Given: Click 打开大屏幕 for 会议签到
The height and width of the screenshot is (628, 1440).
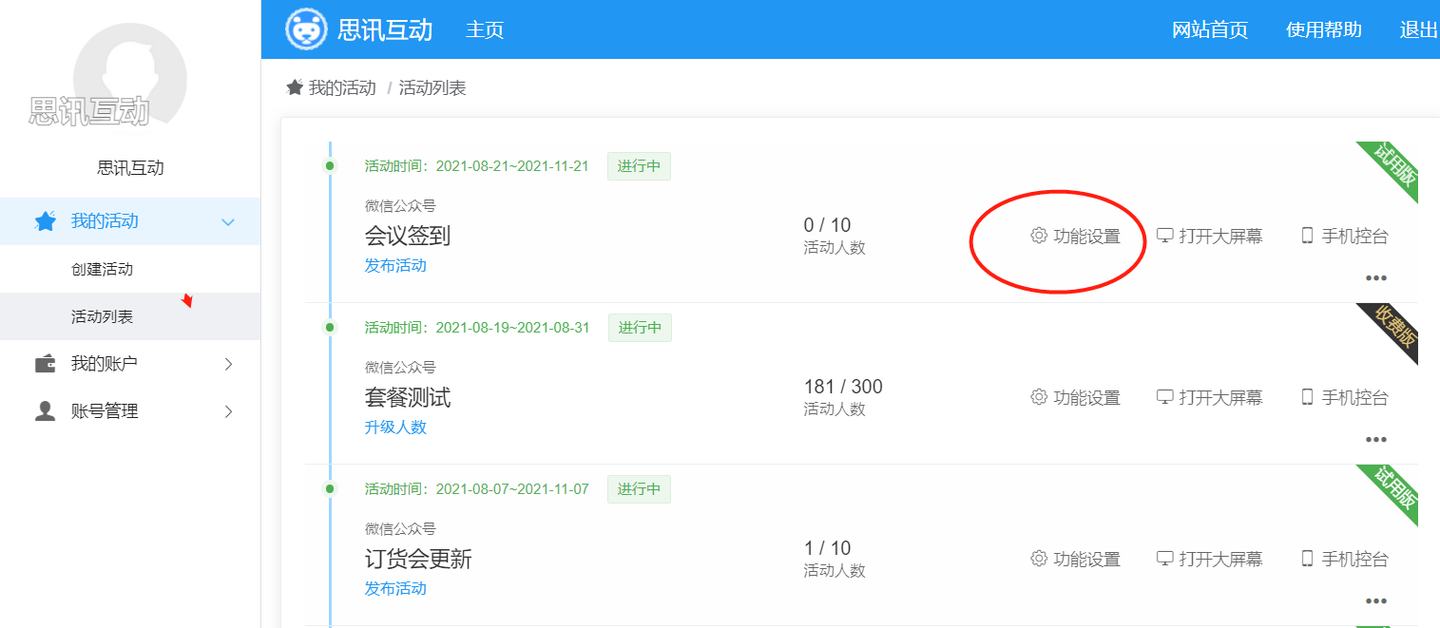Looking at the screenshot, I should click(x=1209, y=236).
